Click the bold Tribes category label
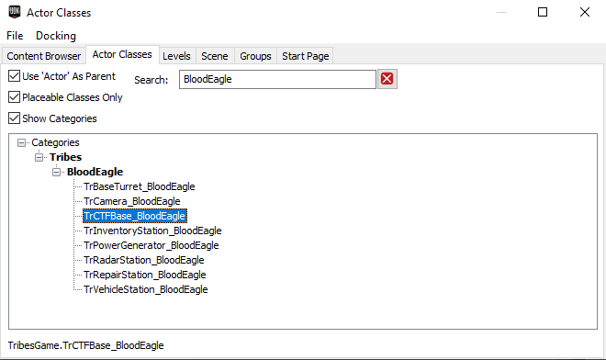The width and height of the screenshot is (606, 360). 66,157
